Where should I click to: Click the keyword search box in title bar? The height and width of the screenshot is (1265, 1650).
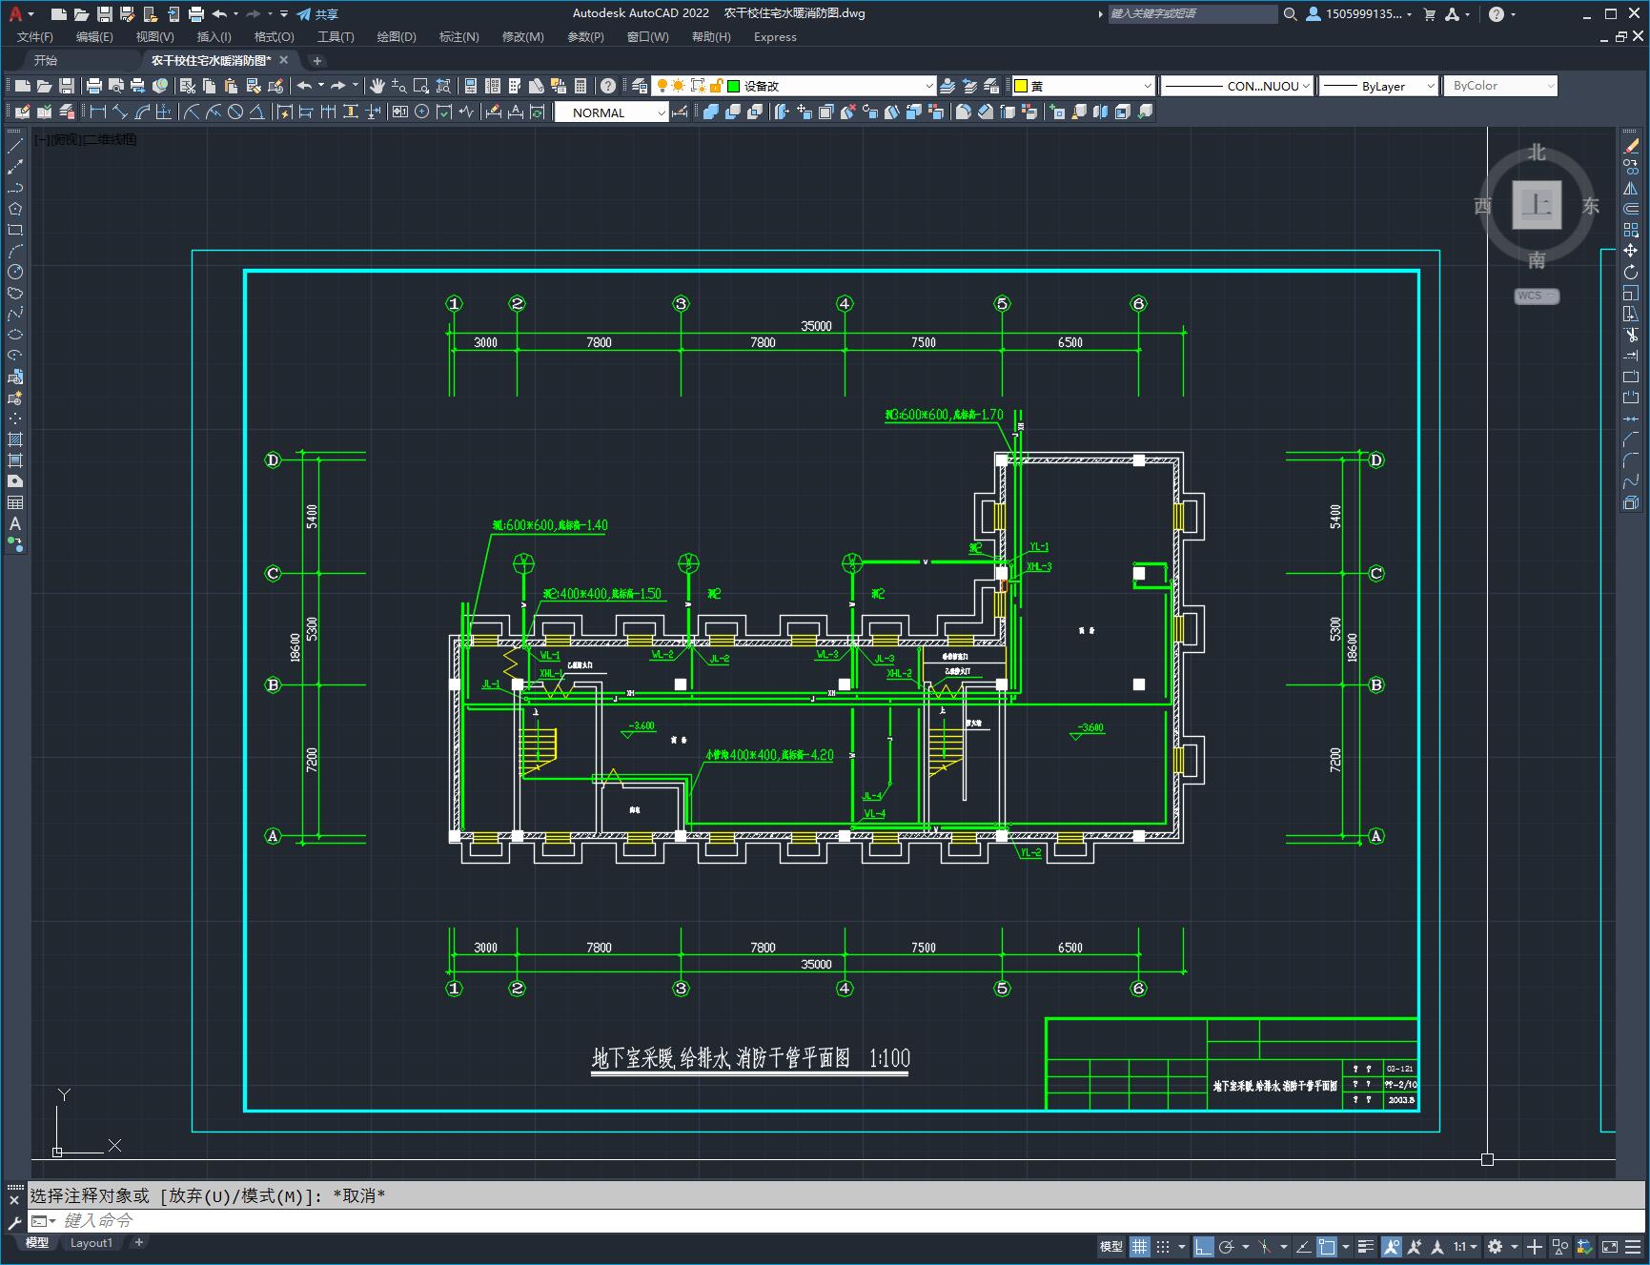(x=1192, y=14)
